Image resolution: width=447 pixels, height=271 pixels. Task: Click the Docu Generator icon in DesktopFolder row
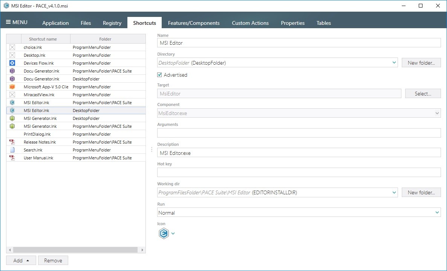click(x=12, y=79)
